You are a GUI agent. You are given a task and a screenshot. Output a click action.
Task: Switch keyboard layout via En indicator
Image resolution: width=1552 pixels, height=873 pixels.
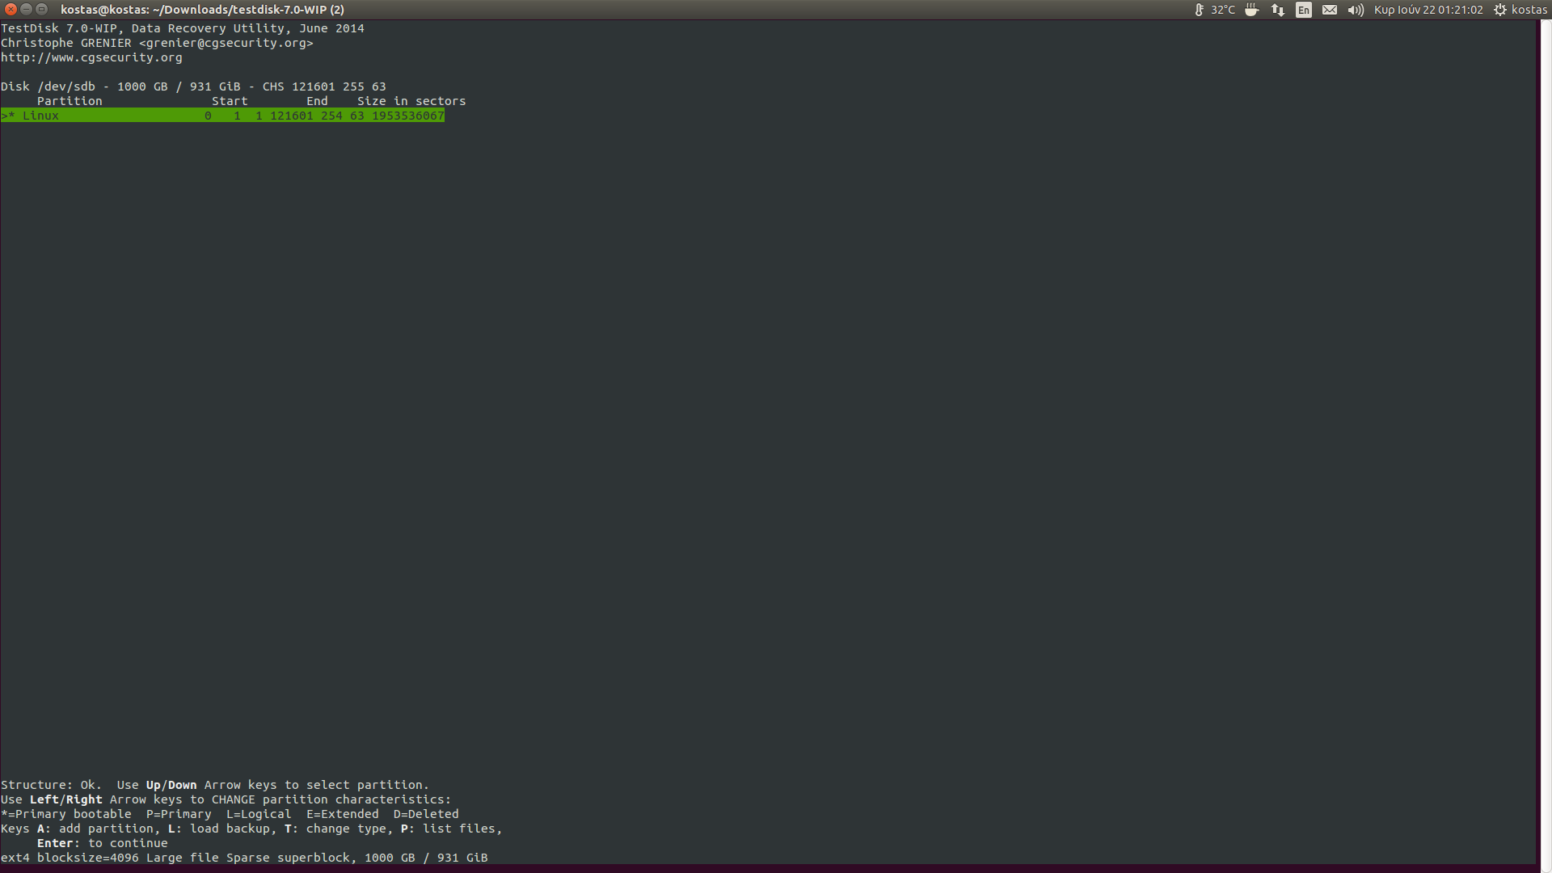pyautogui.click(x=1303, y=9)
